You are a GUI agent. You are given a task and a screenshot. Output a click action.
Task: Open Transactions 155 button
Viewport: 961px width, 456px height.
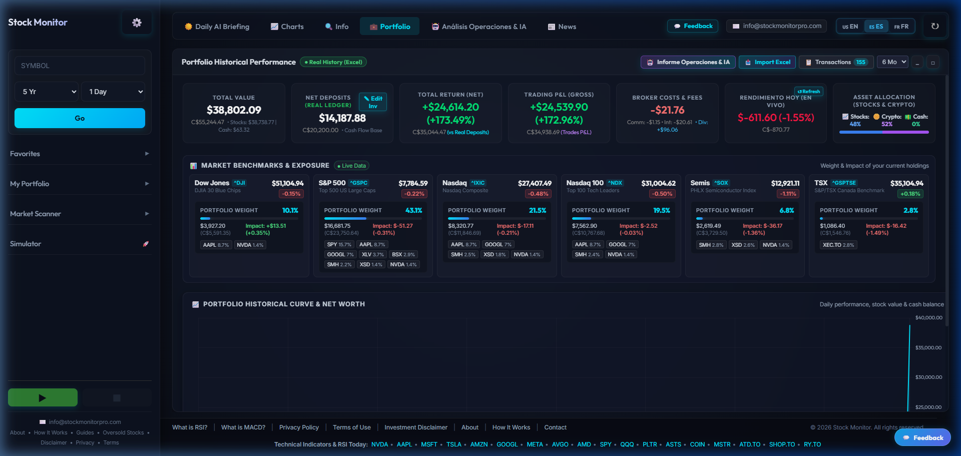click(836, 62)
